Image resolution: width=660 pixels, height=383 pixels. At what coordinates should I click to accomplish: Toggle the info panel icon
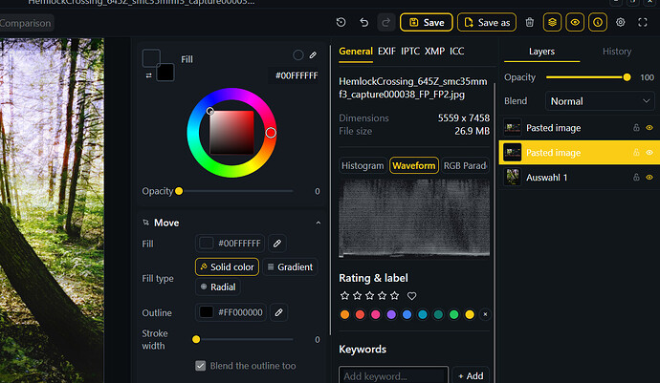tap(598, 22)
